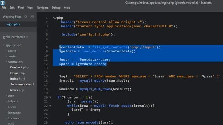Click on mysqli_query in line 16
223x125 pixels.
[92, 81]
